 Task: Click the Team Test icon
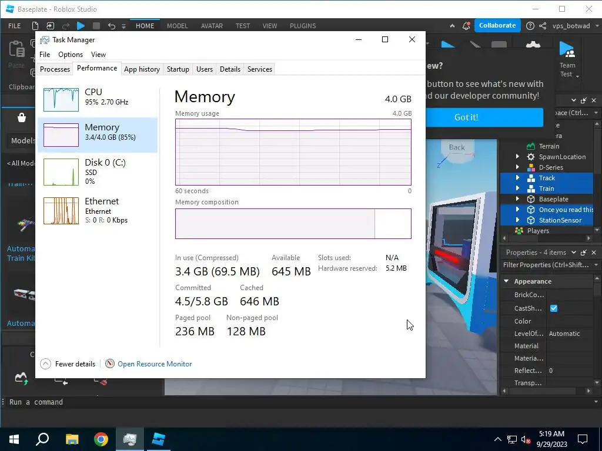point(567,49)
